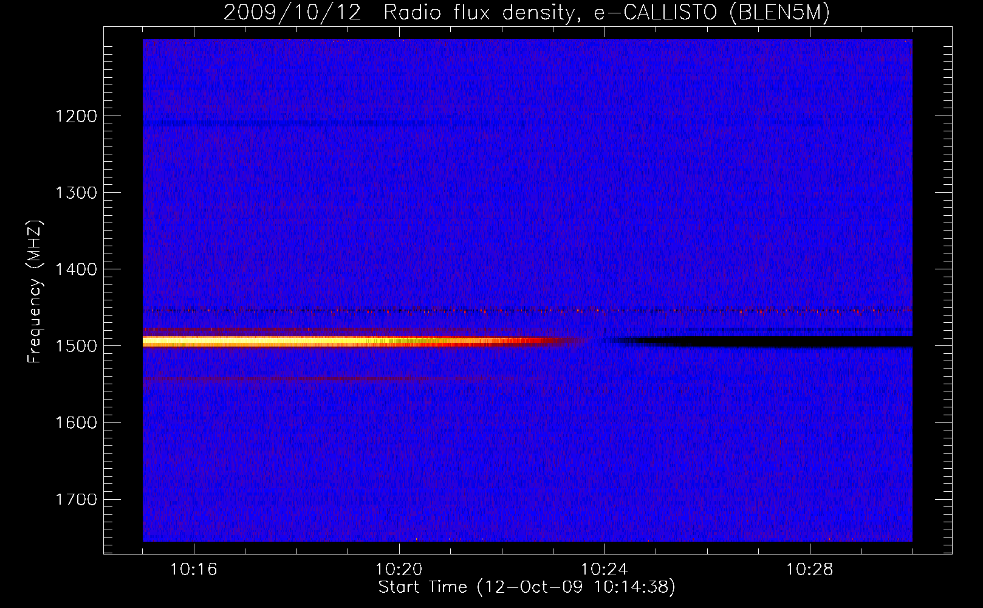Click the black absorption band after 10:24

[759, 342]
